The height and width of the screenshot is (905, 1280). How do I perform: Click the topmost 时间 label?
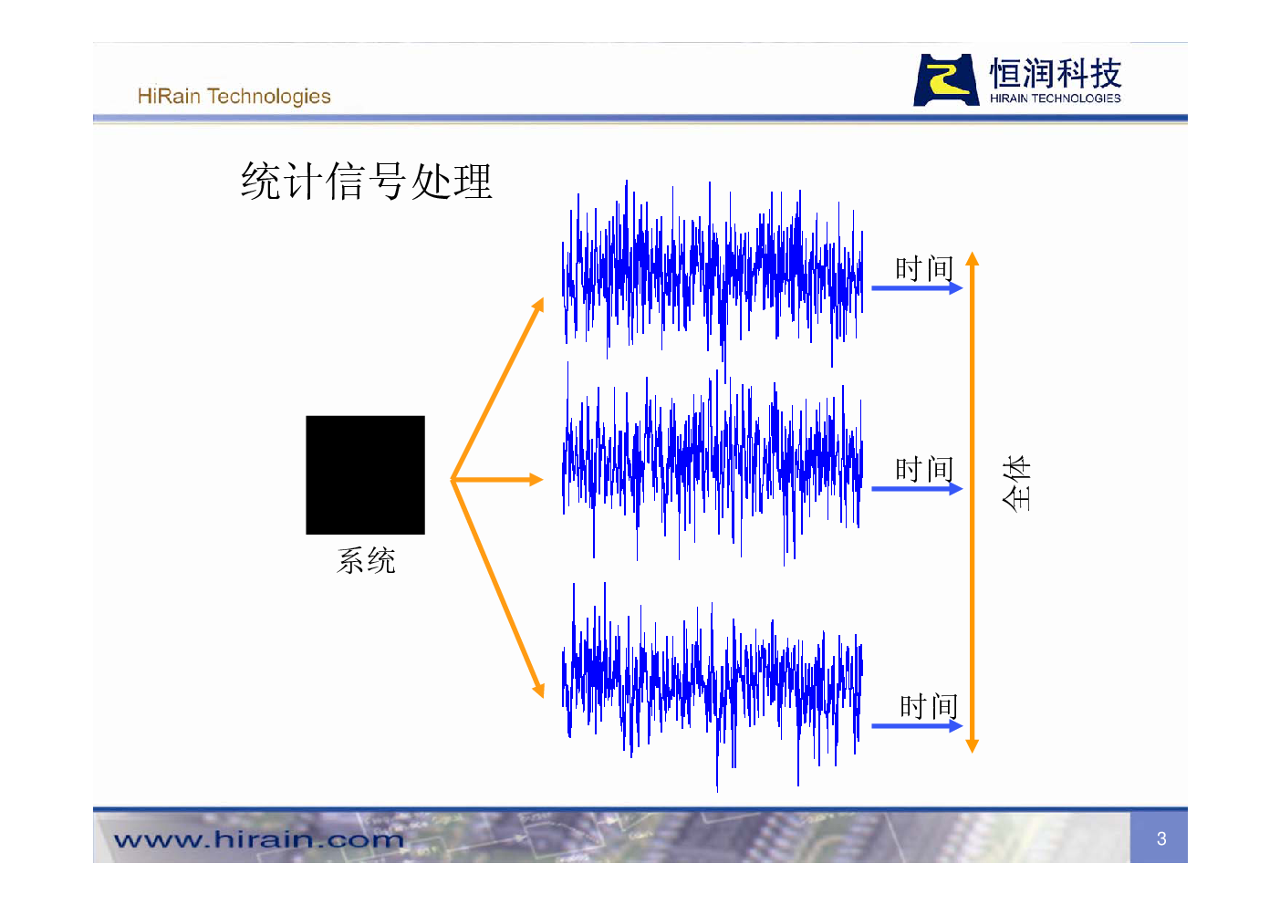[923, 268]
